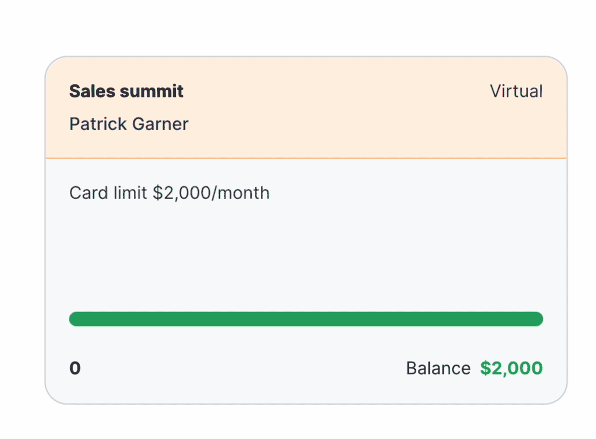Select cardholder name Patrick Garner
596x439 pixels.
coord(129,124)
